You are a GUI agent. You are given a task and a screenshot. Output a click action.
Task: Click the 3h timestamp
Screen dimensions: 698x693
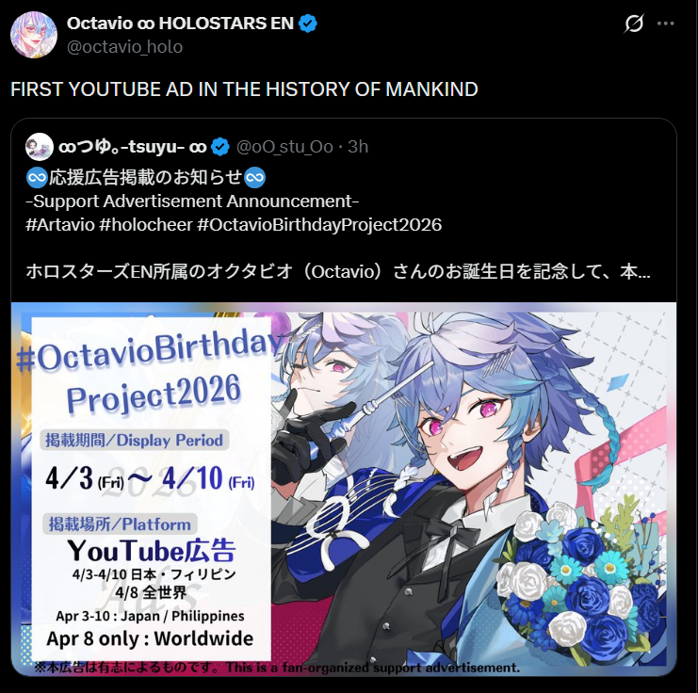(358, 147)
